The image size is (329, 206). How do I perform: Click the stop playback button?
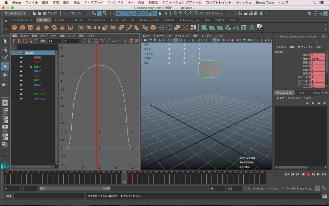click(308, 174)
